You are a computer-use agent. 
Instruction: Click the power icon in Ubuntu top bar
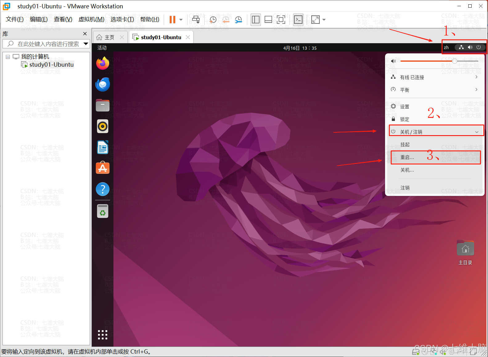478,47
